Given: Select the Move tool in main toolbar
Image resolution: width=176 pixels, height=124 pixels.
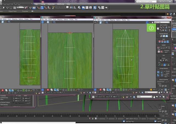Looking at the screenshot, I should pos(7,8).
